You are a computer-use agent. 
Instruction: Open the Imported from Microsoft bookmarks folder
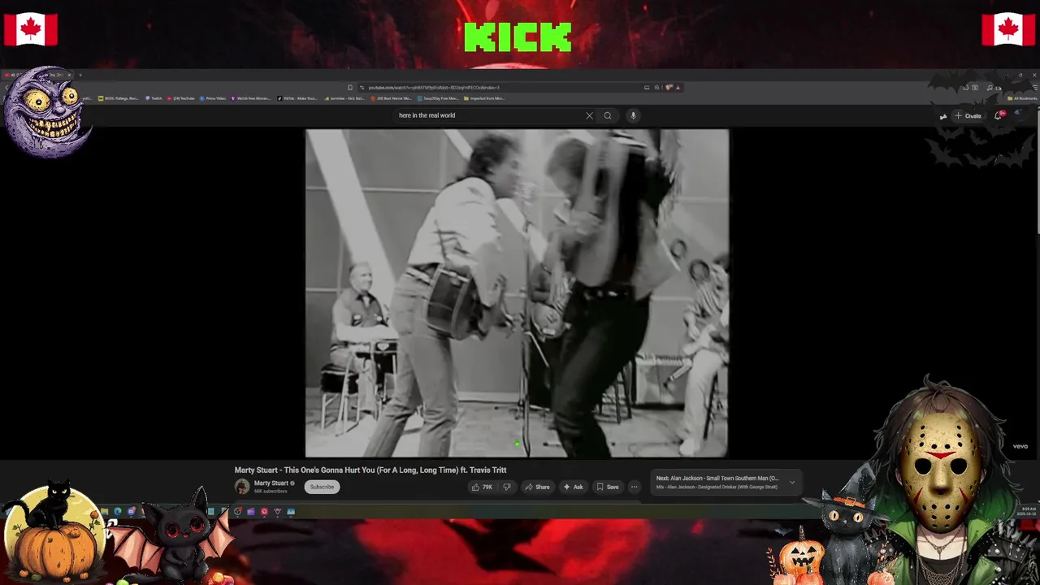click(x=484, y=98)
